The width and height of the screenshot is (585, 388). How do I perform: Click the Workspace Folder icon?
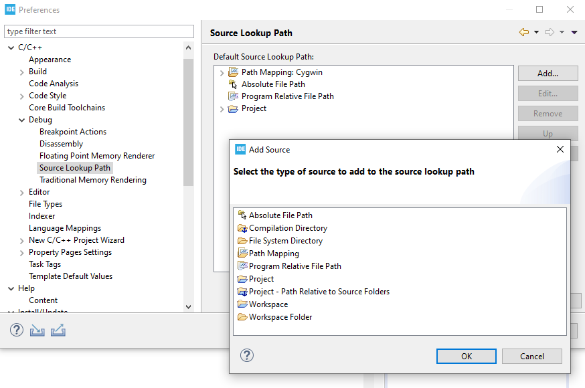coord(242,317)
